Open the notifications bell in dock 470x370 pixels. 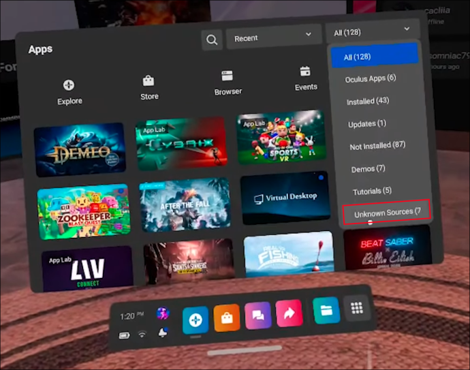point(163,333)
